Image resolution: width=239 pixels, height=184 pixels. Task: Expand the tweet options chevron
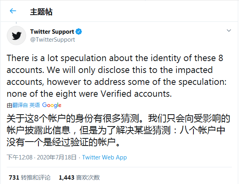(229, 31)
